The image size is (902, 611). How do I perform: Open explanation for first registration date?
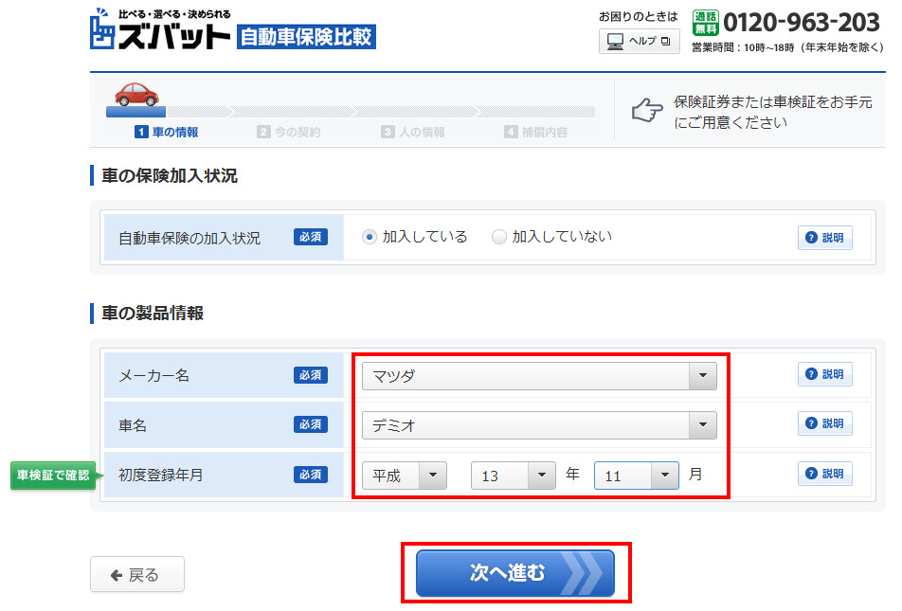tap(823, 474)
